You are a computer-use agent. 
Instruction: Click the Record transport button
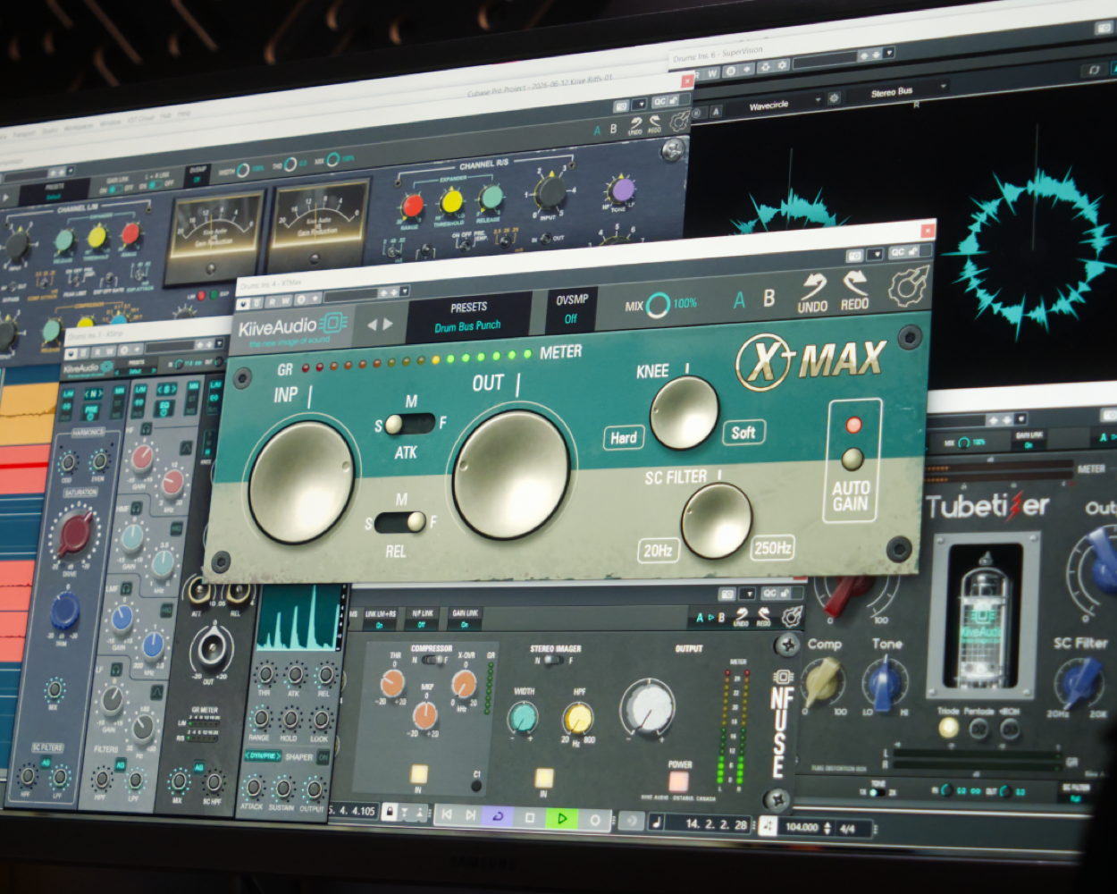[x=595, y=819]
